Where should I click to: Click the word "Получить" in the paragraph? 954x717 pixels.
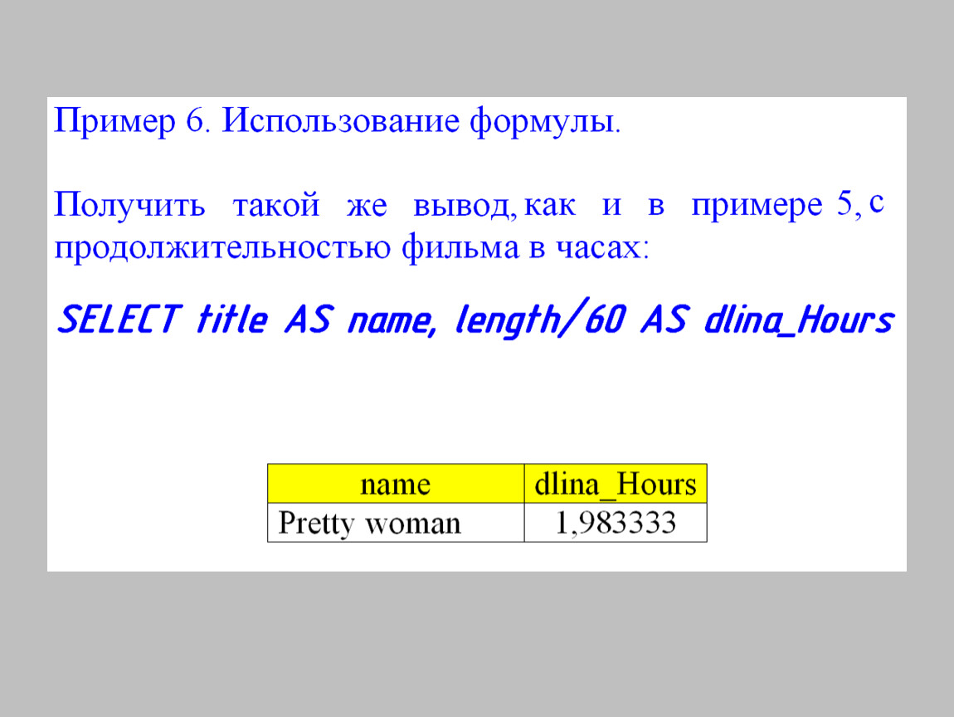pyautogui.click(x=130, y=206)
